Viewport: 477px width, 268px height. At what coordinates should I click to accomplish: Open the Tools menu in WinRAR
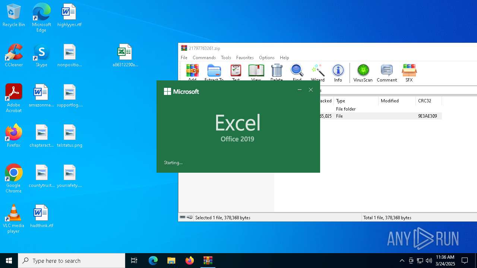coord(226,58)
